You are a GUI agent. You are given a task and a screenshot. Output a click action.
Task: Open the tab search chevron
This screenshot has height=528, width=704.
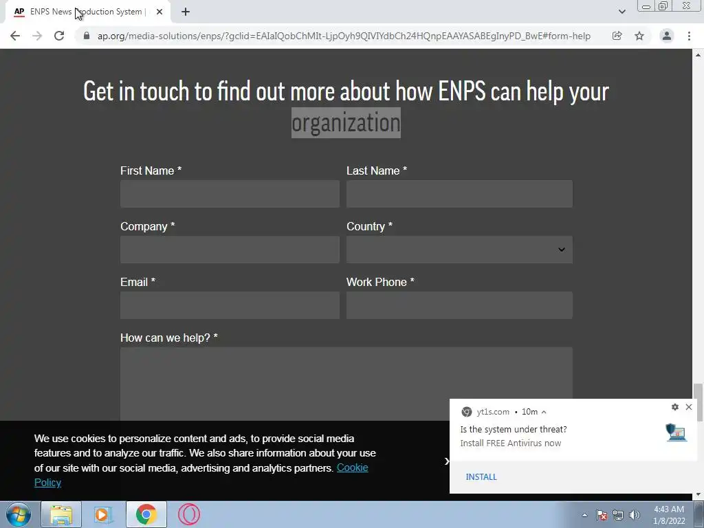(x=621, y=12)
